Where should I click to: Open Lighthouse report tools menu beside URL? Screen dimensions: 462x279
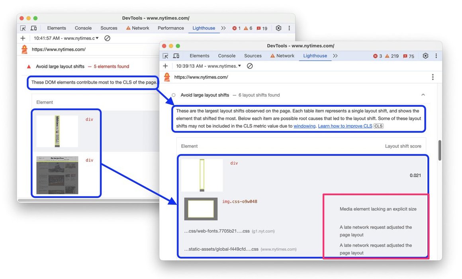(x=433, y=77)
